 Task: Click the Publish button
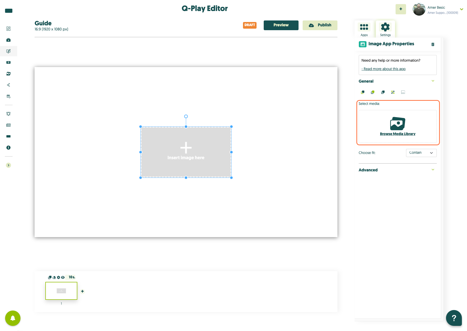(x=320, y=25)
